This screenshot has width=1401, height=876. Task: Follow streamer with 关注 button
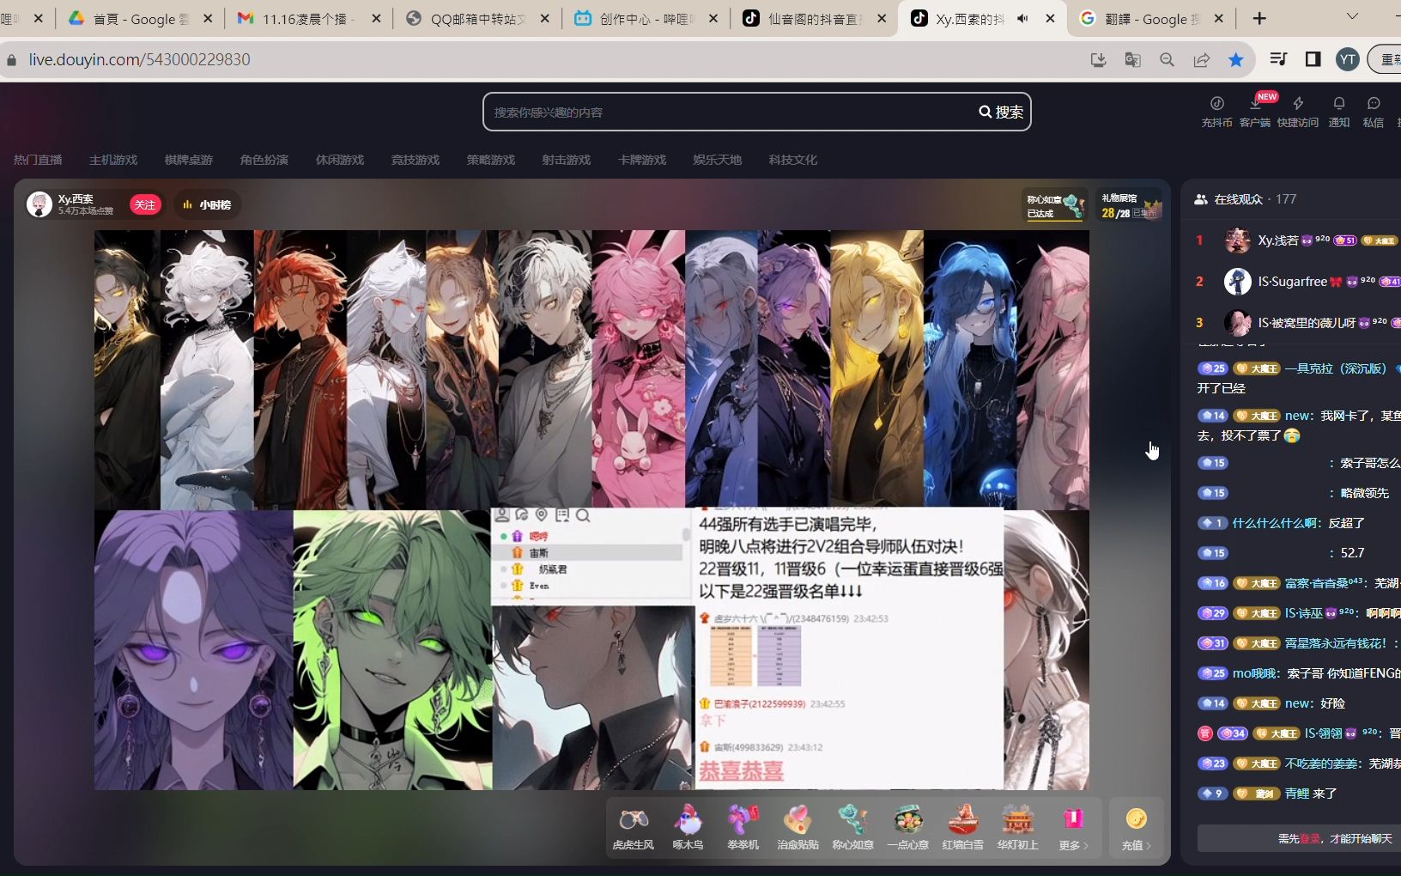tap(145, 204)
